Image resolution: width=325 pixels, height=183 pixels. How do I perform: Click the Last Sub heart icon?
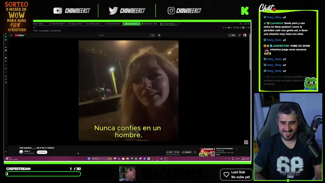point(226,175)
